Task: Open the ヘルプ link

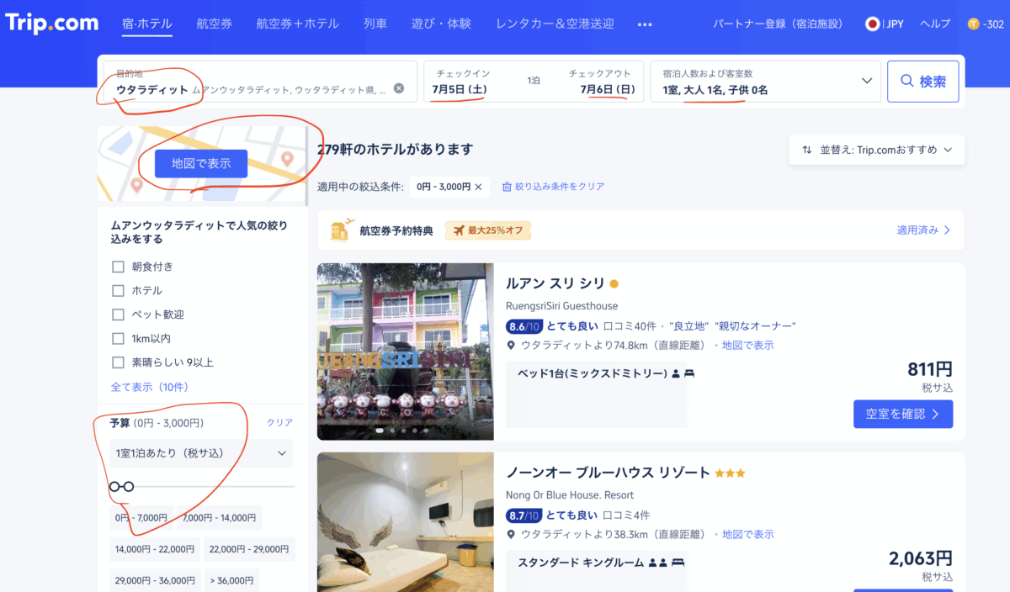Action: pyautogui.click(x=935, y=24)
